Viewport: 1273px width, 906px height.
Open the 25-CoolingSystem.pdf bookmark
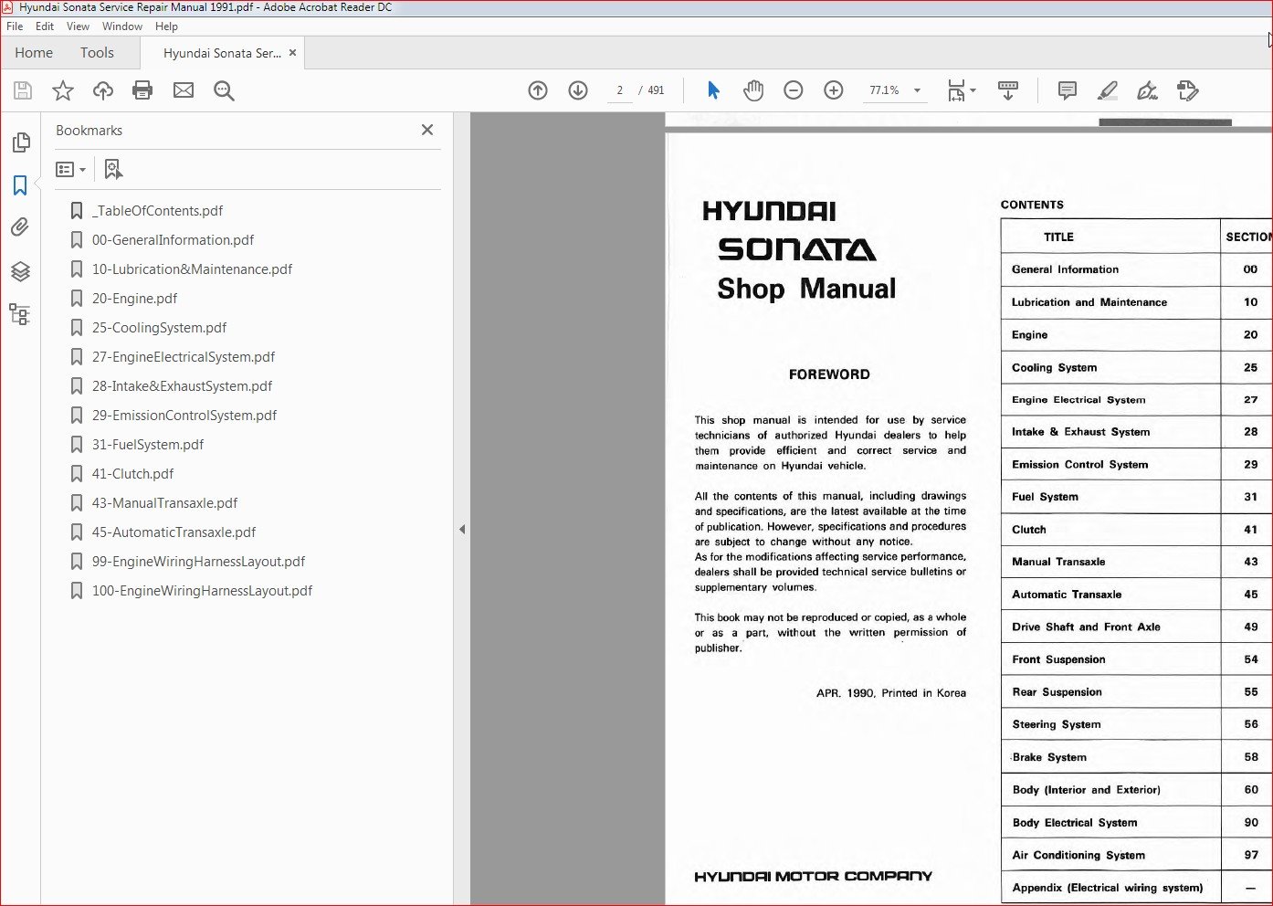(159, 328)
